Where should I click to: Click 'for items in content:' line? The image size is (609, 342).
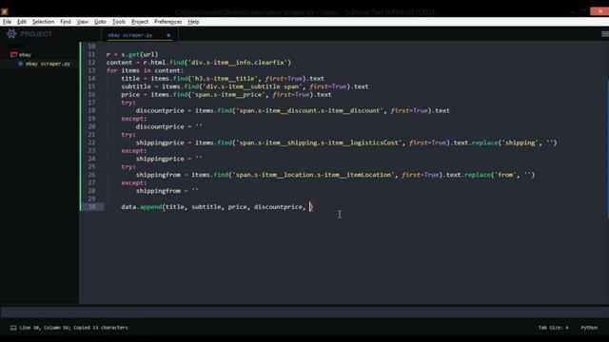pos(145,70)
